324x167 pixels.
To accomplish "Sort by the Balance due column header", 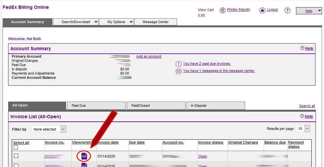I will pos(275,143).
